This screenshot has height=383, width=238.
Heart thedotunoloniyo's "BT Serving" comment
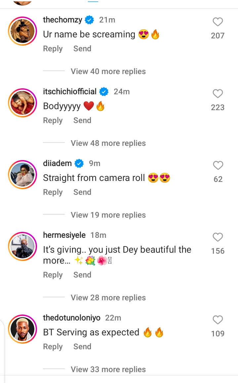point(218,320)
